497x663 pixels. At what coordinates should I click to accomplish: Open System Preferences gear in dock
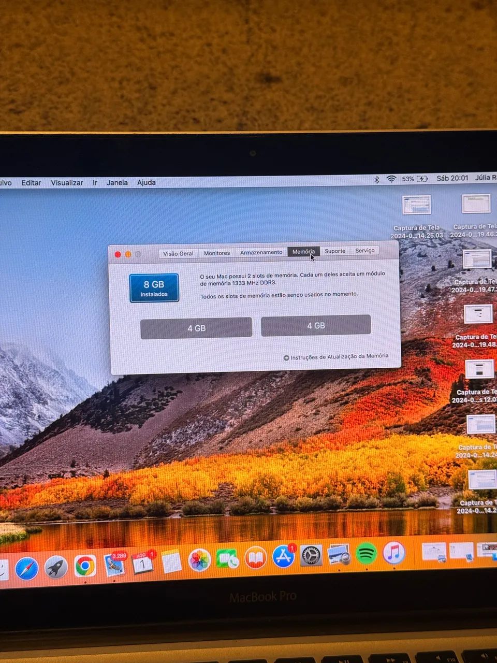pos(311,556)
